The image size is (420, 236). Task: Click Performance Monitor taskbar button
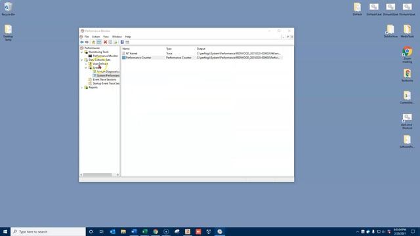(x=220, y=231)
